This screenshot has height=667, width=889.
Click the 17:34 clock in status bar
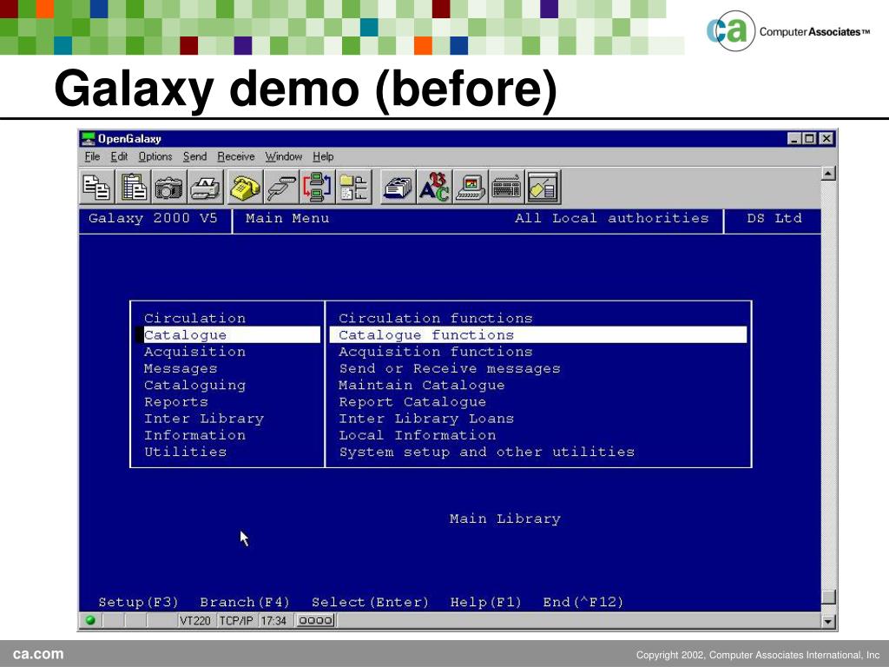273,620
